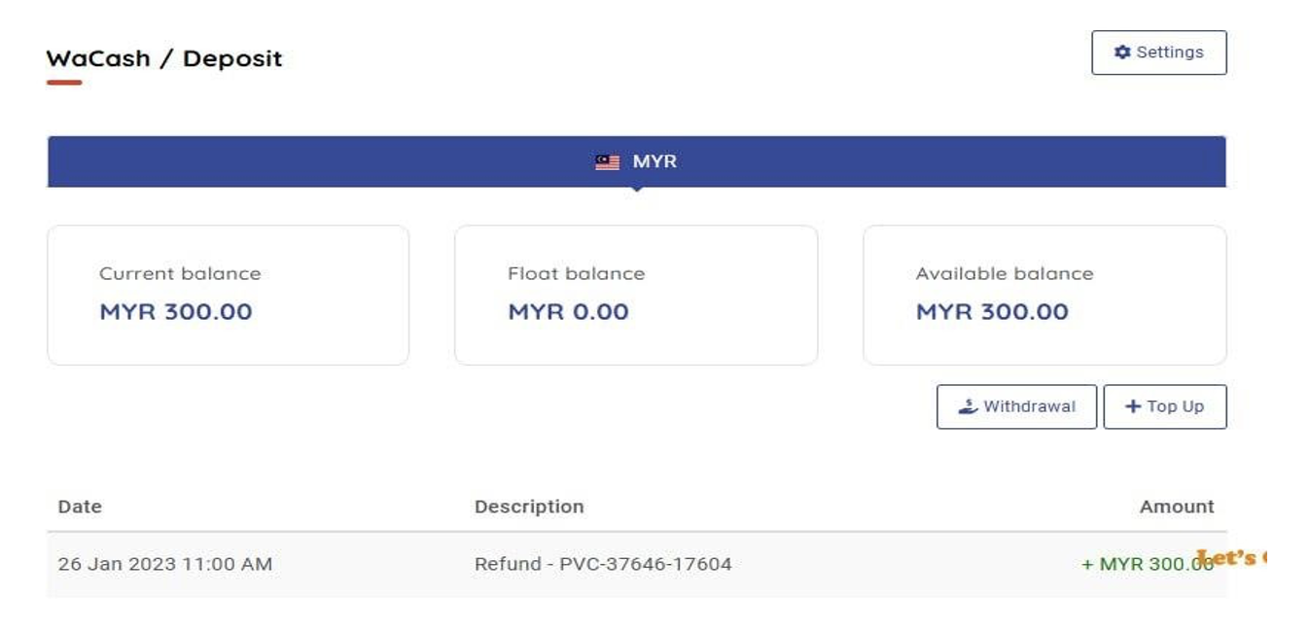Click the Available balance MYR 300.00 value
Image resolution: width=1309 pixels, height=632 pixels.
tap(992, 312)
